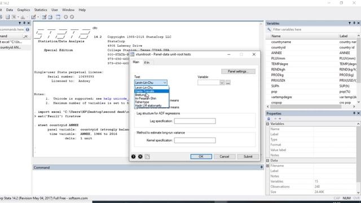361x203 pixels.
Task: Choose Im-Pesaran-Shin from the test list
Action: [152, 98]
